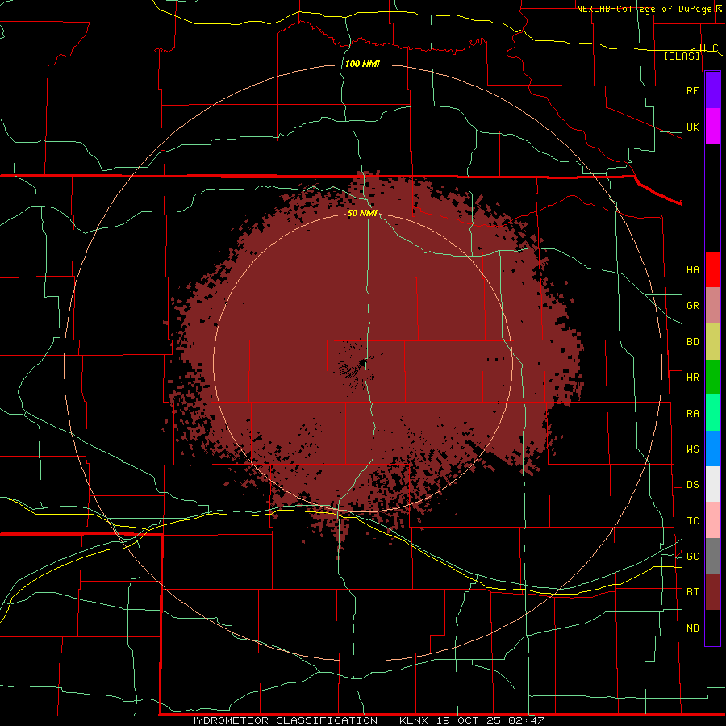The height and width of the screenshot is (726, 726).
Task: Click the dark green HR legend swatch
Action: [x=712, y=377]
